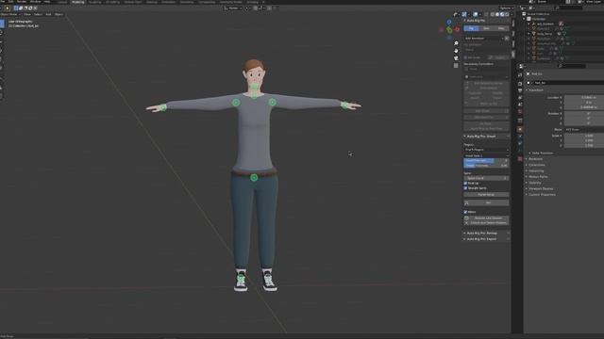Image resolution: width=604 pixels, height=339 pixels.
Task: Open the Object Mode dropdown
Action: click(10, 14)
